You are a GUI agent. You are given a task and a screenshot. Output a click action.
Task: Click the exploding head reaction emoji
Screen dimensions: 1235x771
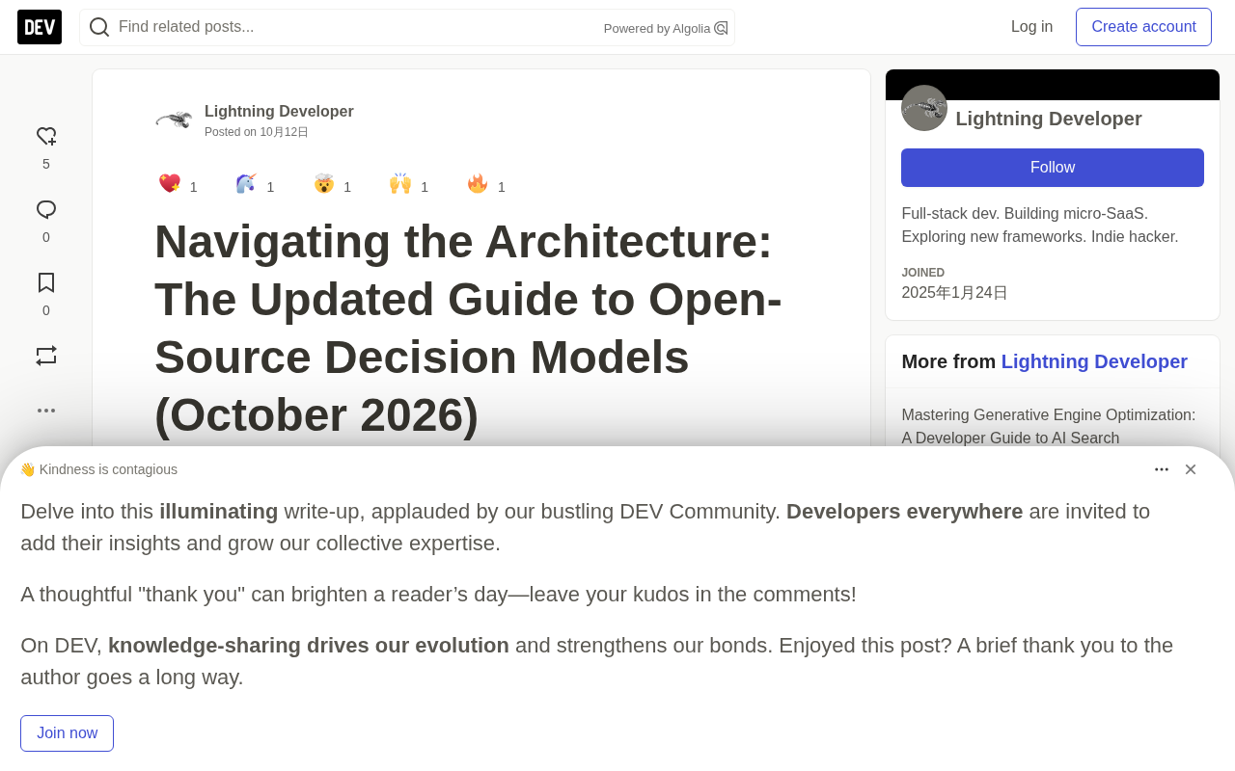[x=324, y=183]
